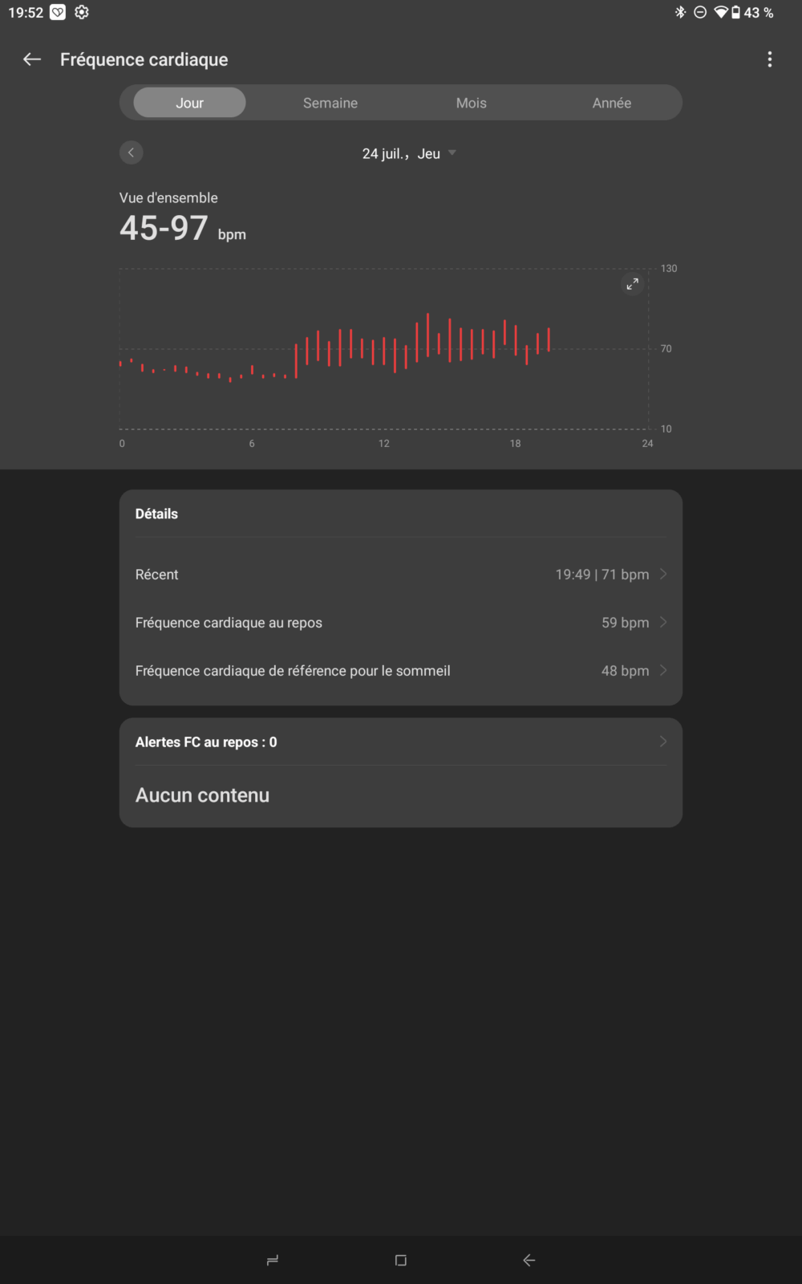
Task: Expand the heart rate chart to fullscreen
Action: (633, 284)
